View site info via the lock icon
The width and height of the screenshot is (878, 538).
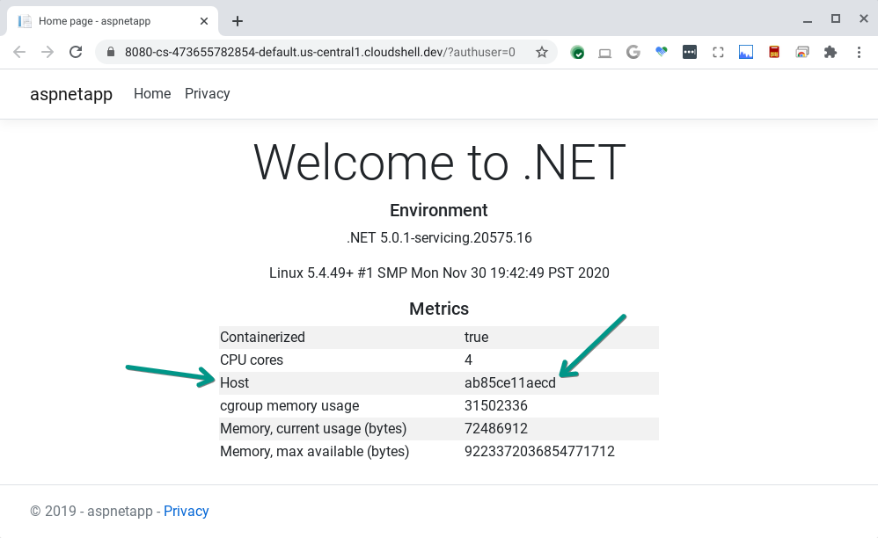point(111,53)
